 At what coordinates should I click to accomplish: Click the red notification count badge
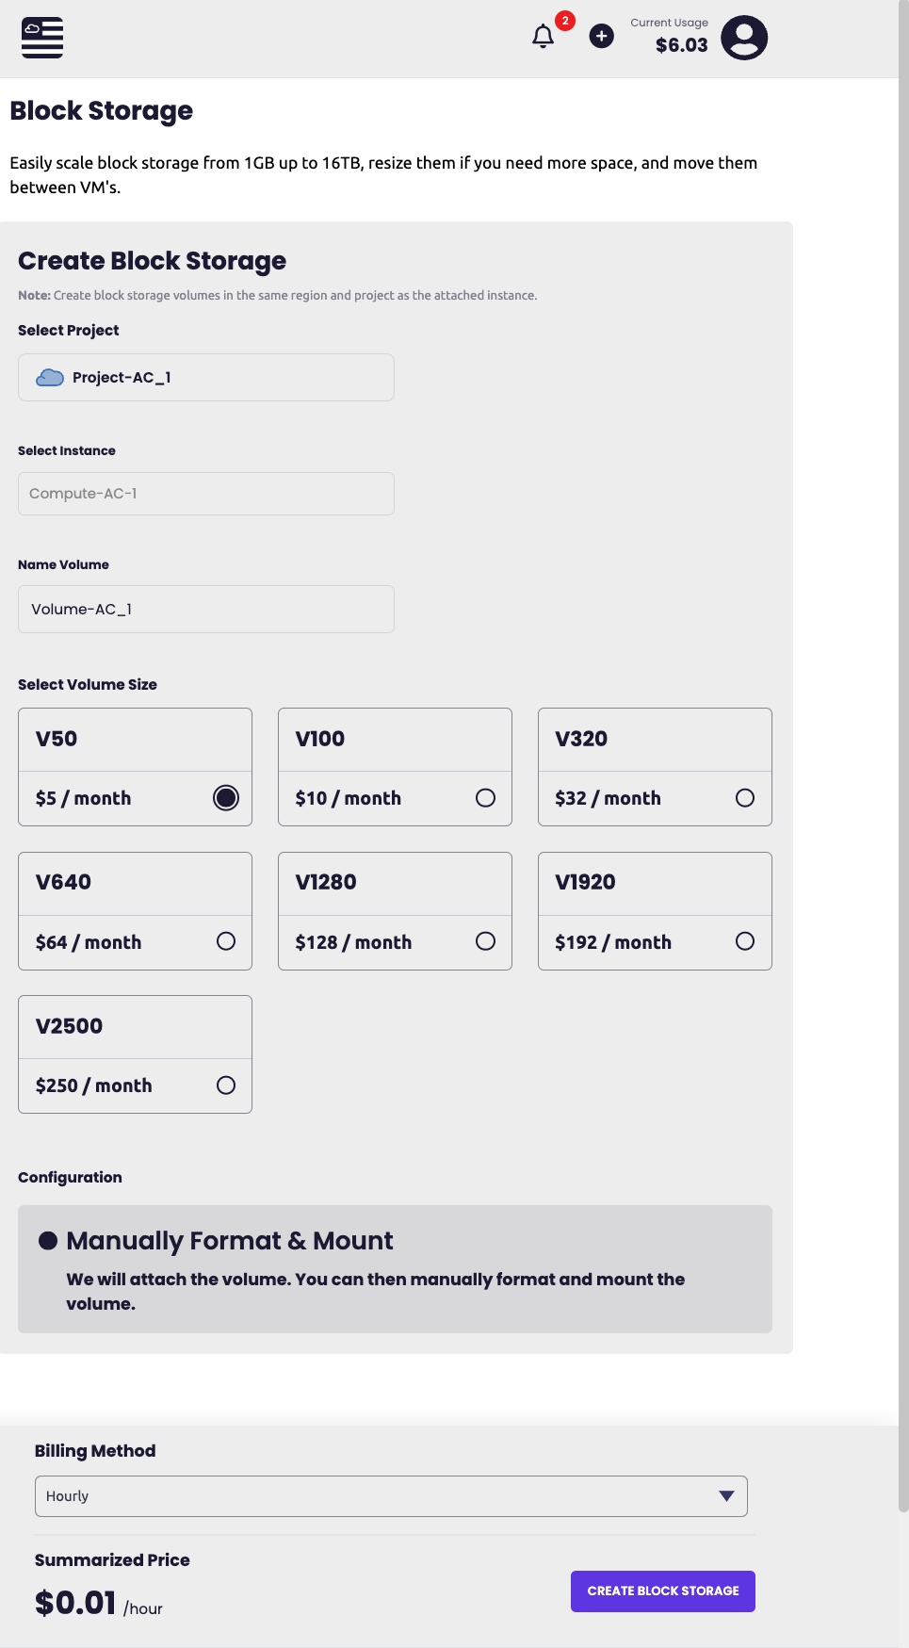pos(565,21)
